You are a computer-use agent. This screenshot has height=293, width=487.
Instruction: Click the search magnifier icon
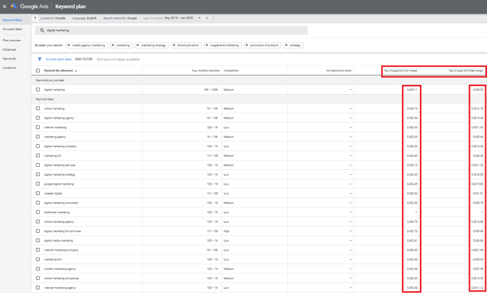click(x=42, y=30)
